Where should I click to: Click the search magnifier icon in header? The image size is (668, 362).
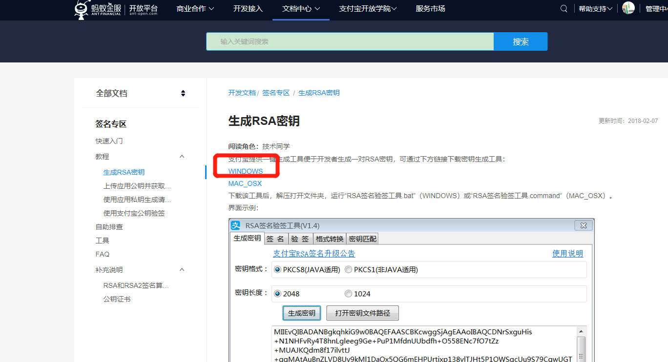pos(564,9)
